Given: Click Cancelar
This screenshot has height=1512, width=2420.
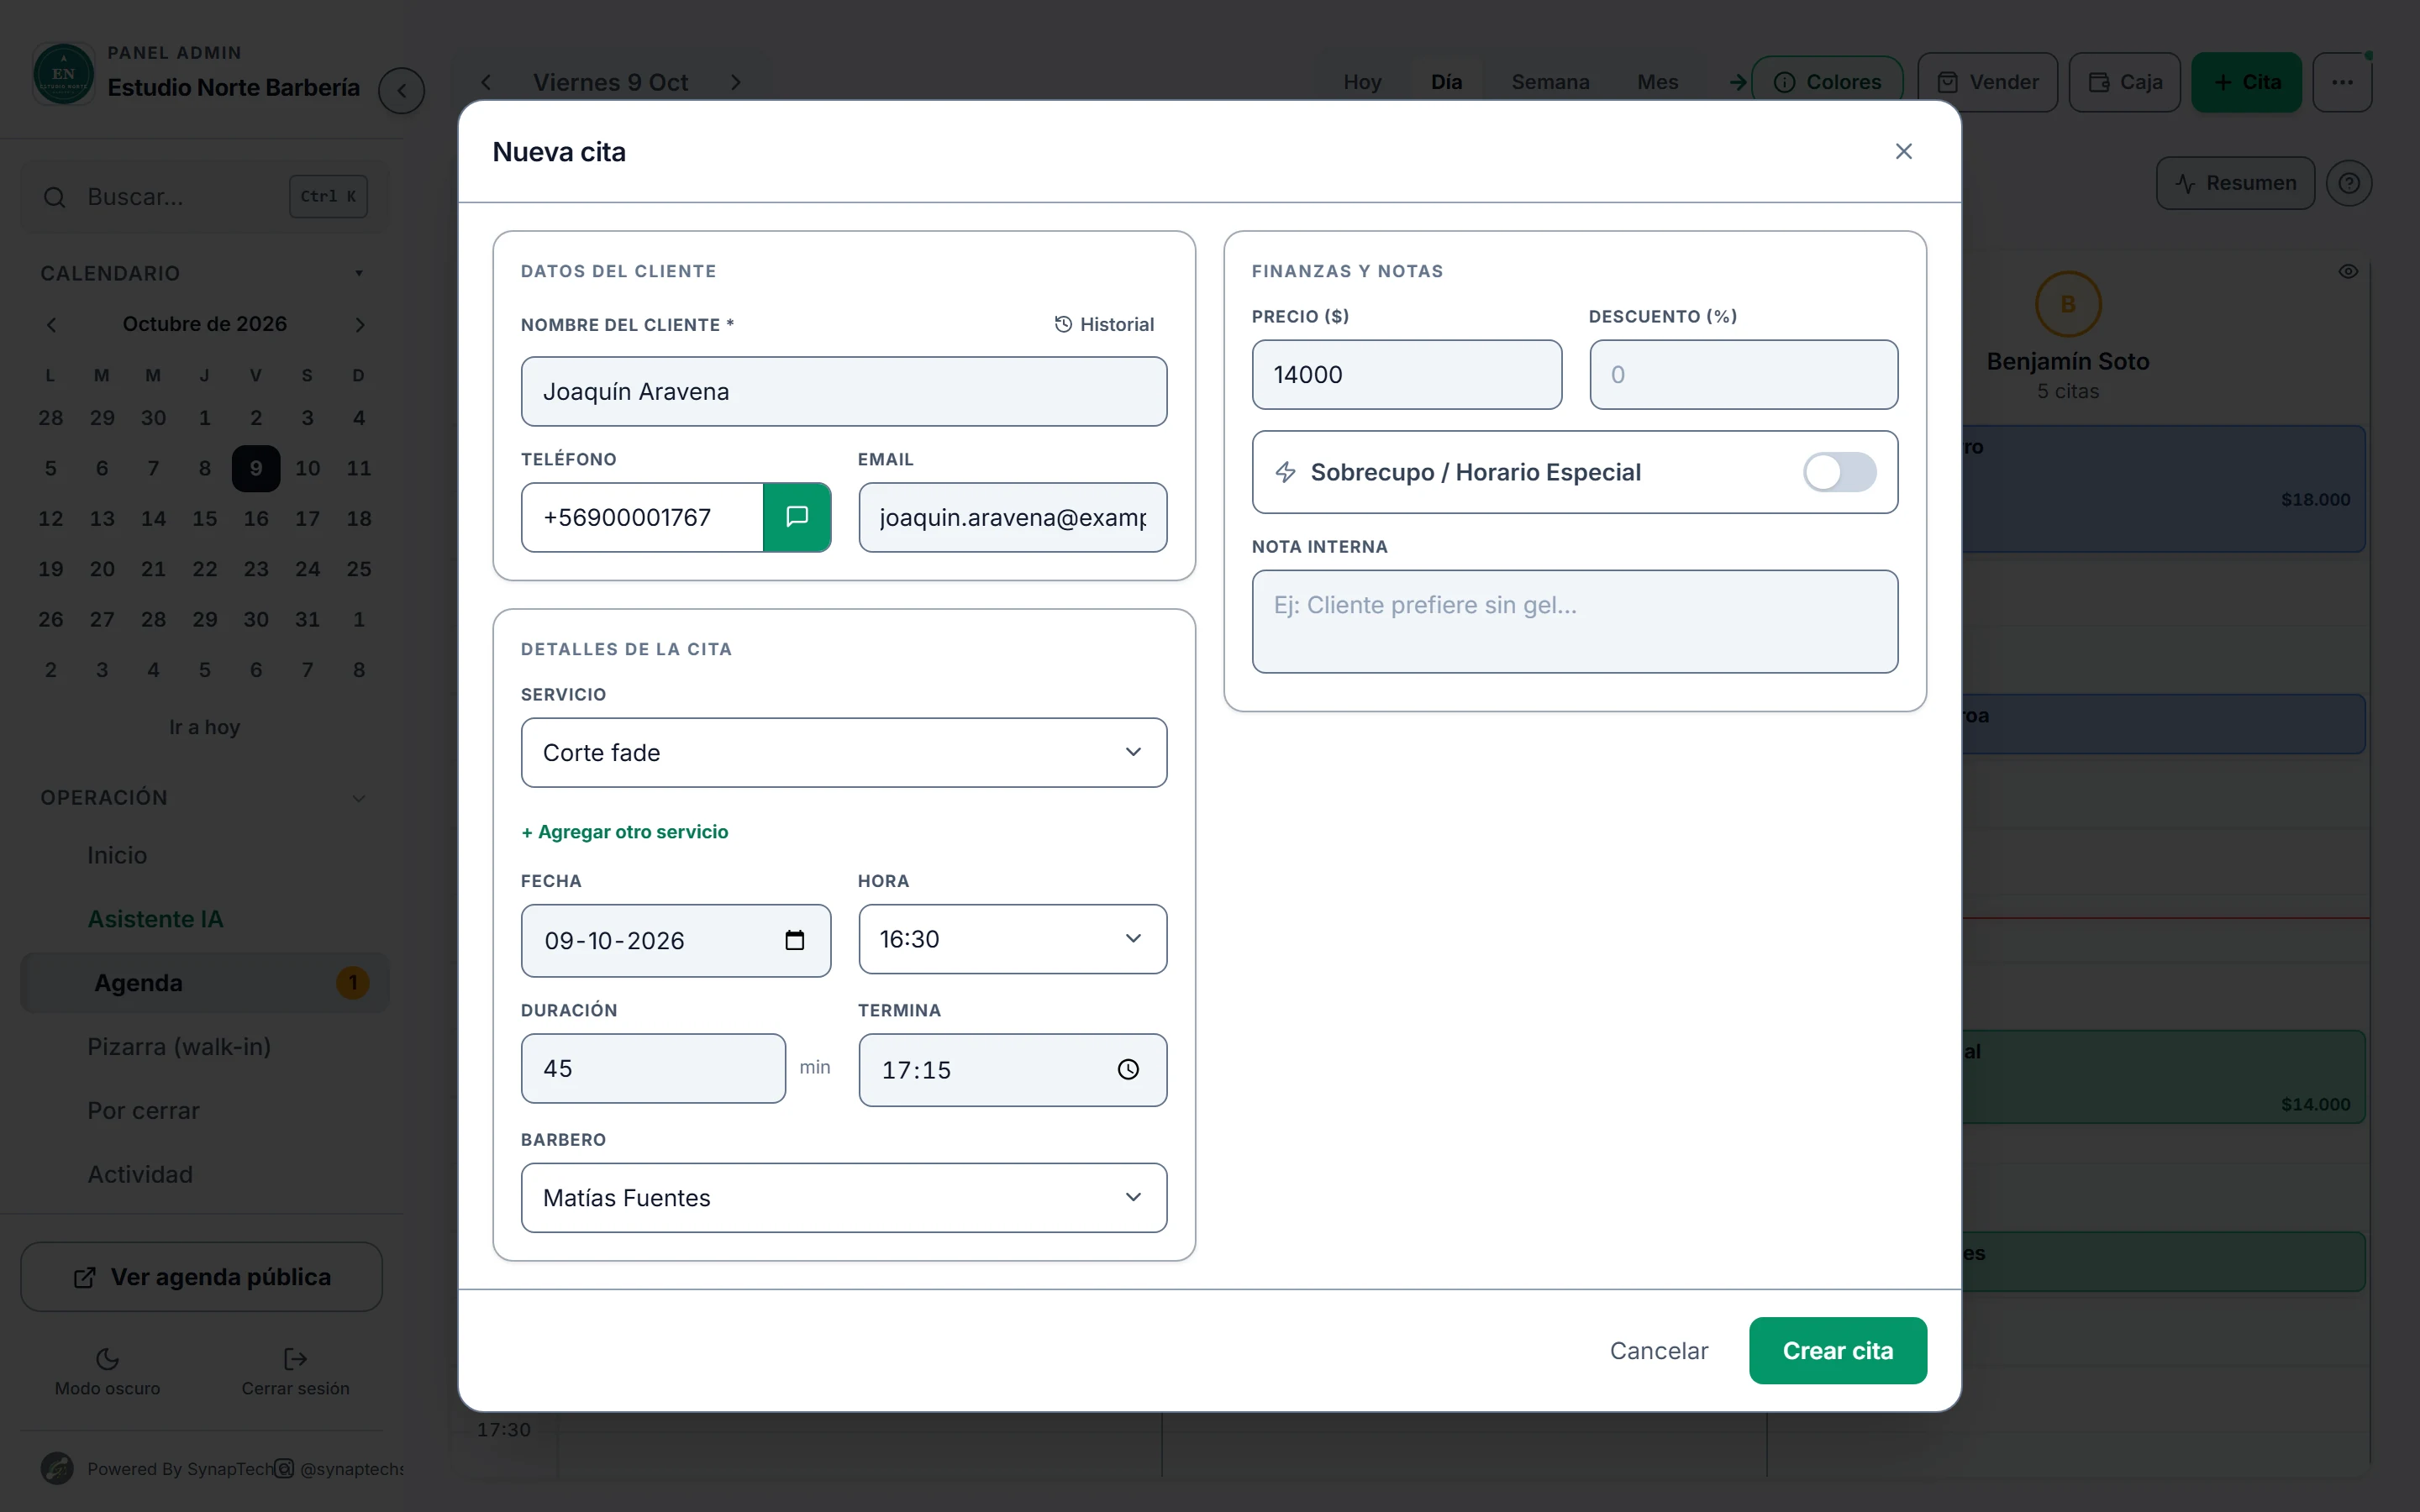Looking at the screenshot, I should 1658,1350.
